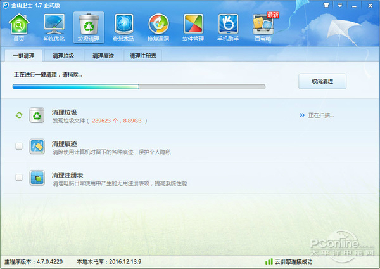The height and width of the screenshot is (269, 380).
Task: Click the green refresh icon beside 清理垃圾
Action: tap(19, 115)
